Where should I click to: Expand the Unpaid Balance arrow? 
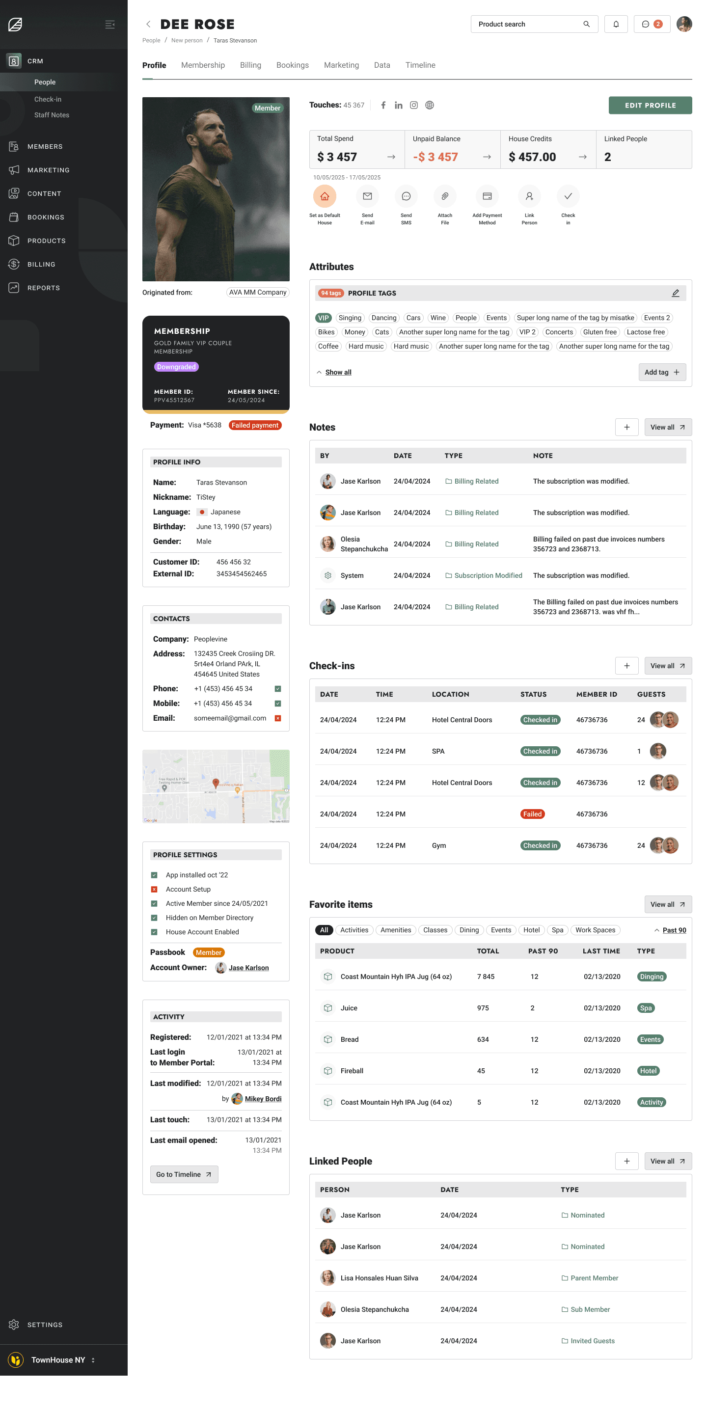point(487,157)
